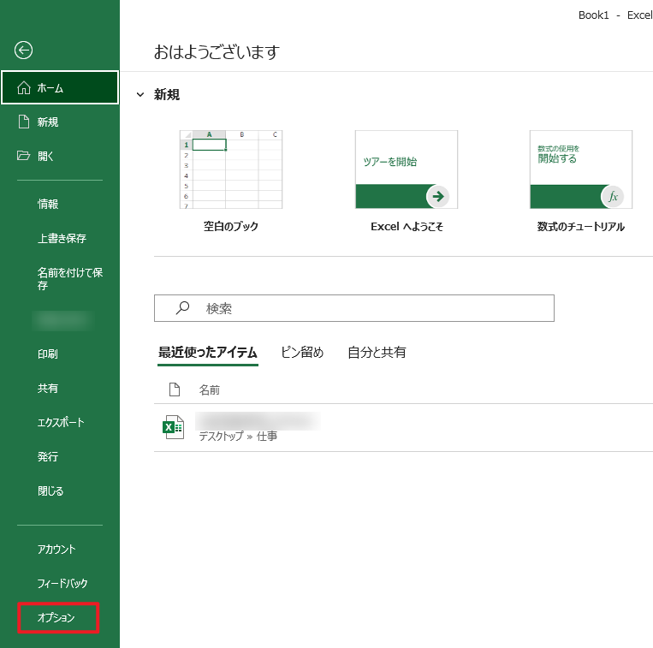Screen dimensions: 653x648
Task: Open recent file in デスクトップ » 仕事
Action: tap(403, 427)
